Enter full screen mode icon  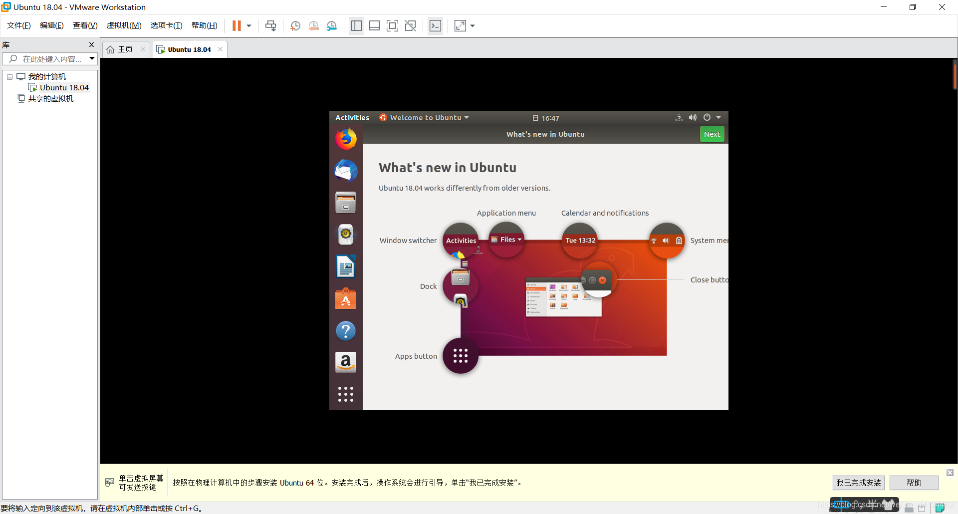tap(393, 26)
